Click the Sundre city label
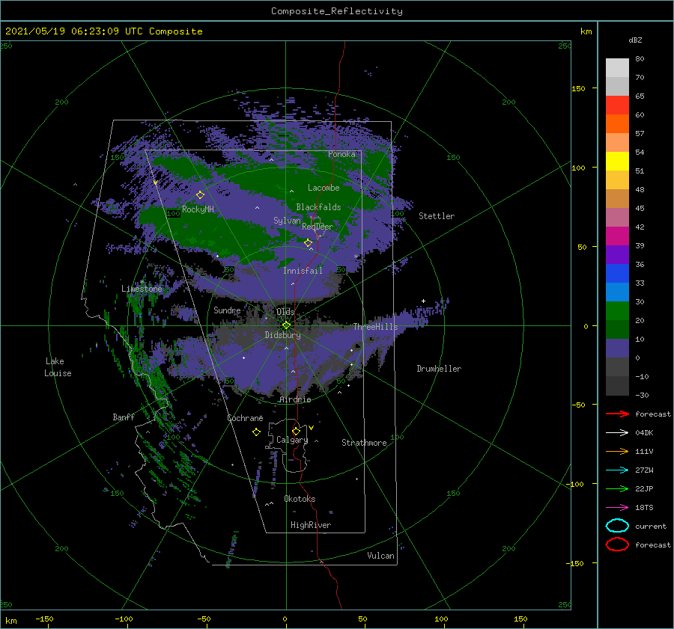Image resolution: width=674 pixels, height=629 pixels. (x=227, y=310)
